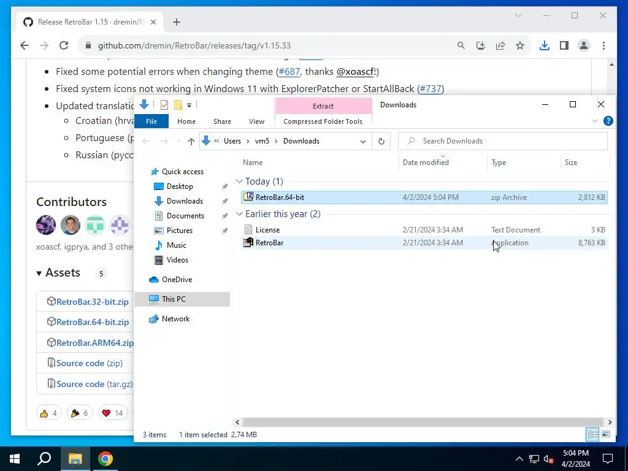Open the Chrome profile avatar menu
This screenshot has width=628, height=471.
(584, 45)
